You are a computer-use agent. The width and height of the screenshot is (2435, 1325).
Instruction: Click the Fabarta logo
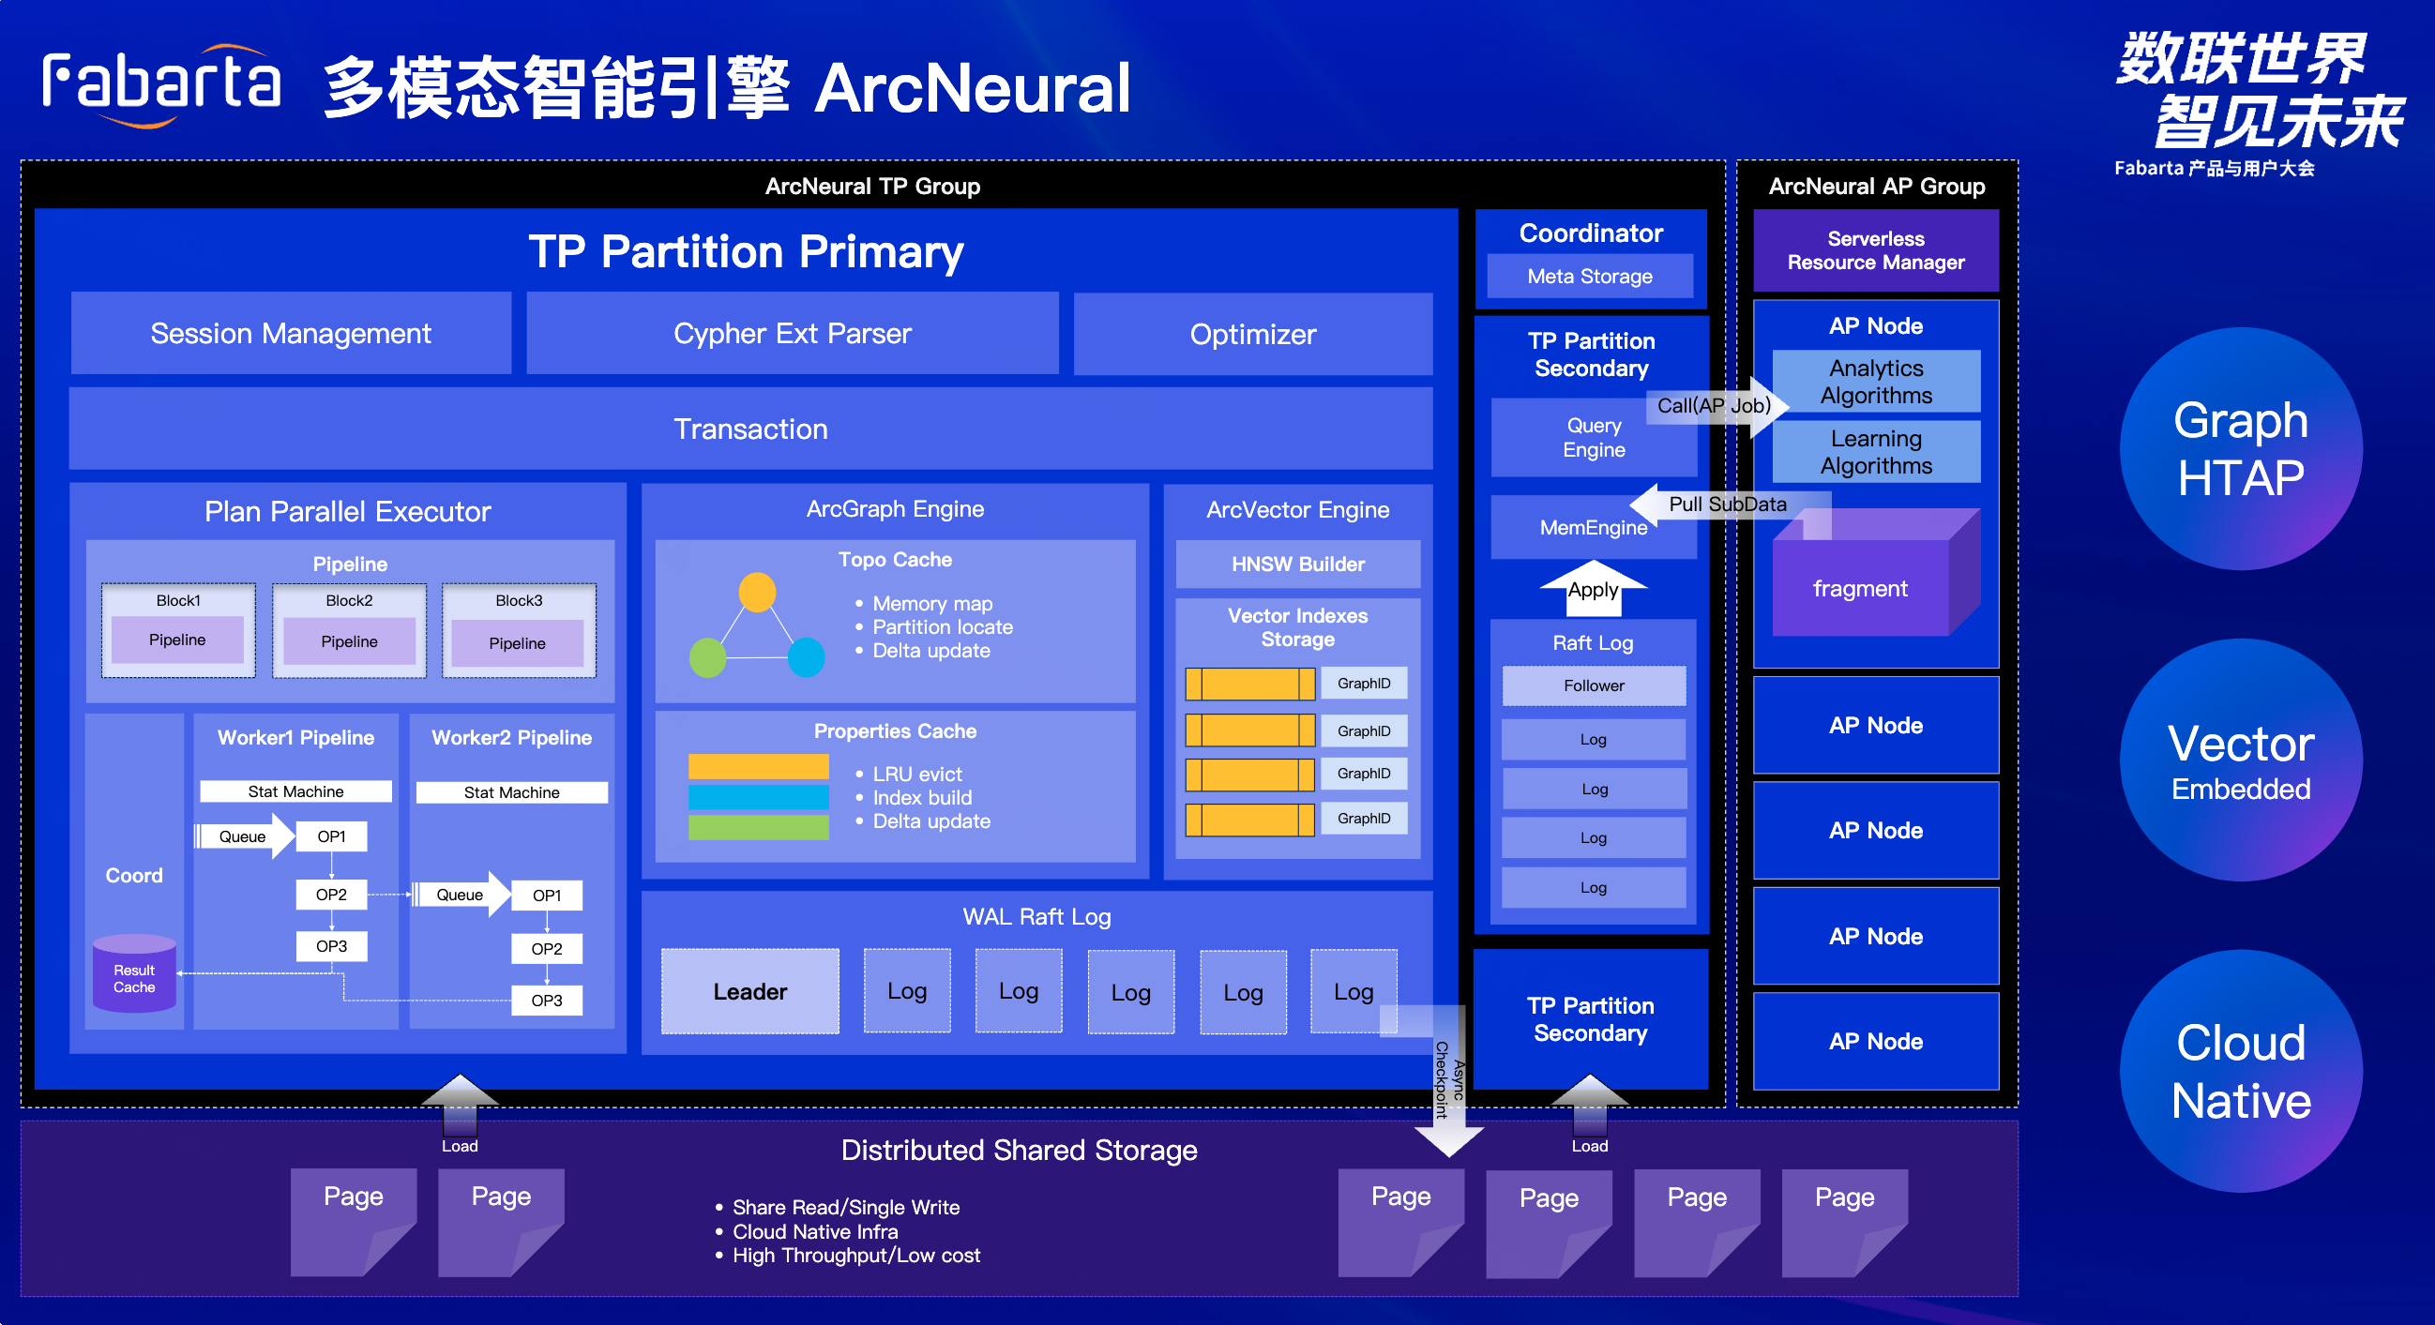point(161,86)
